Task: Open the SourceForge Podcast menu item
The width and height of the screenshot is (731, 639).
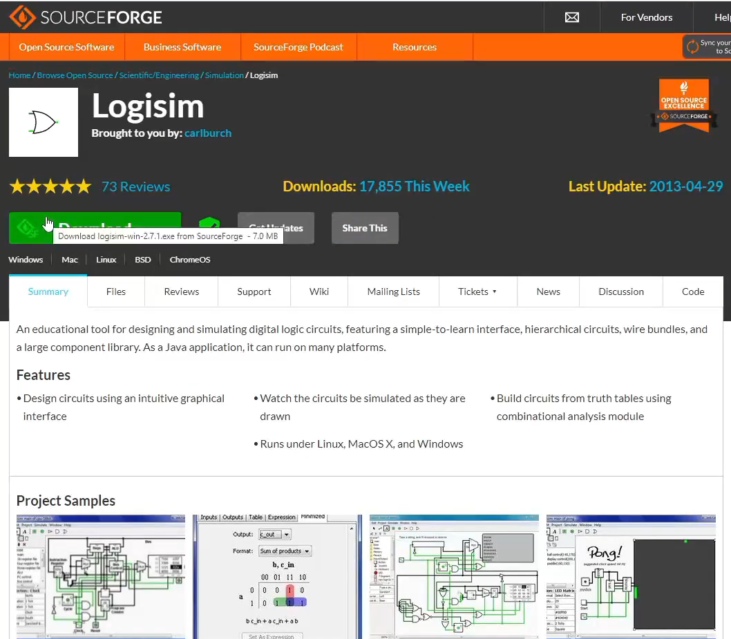Action: tap(298, 47)
